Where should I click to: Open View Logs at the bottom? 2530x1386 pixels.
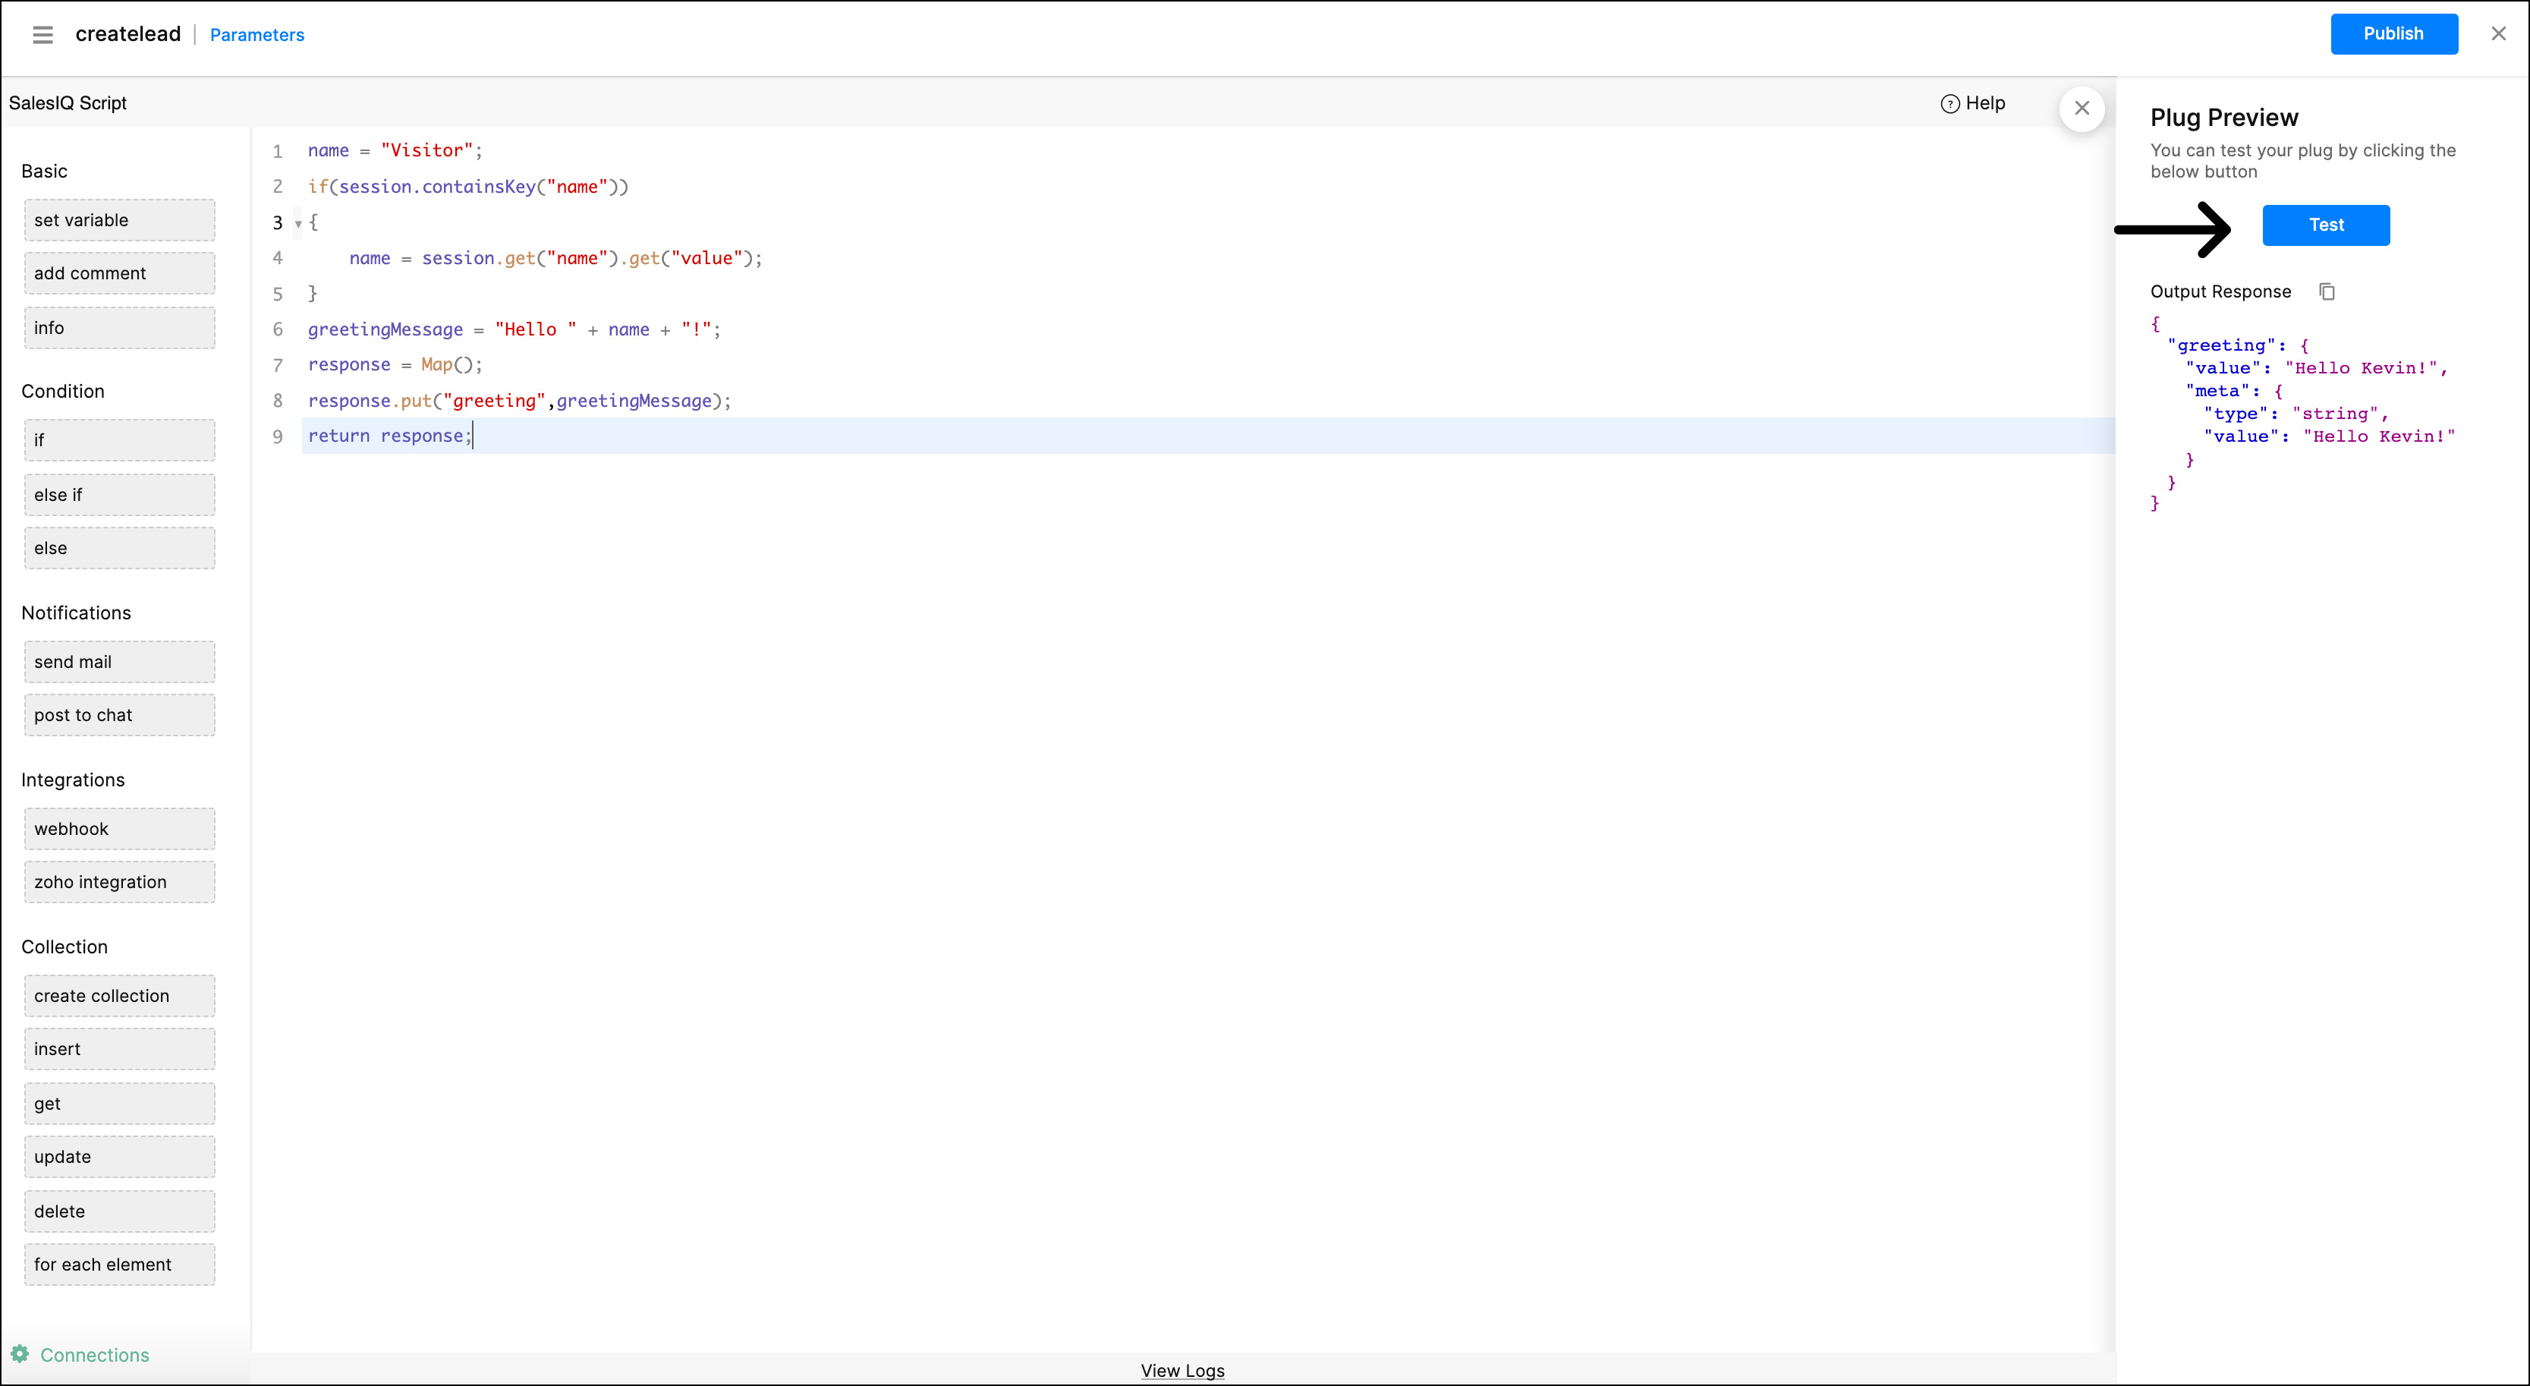tap(1182, 1370)
